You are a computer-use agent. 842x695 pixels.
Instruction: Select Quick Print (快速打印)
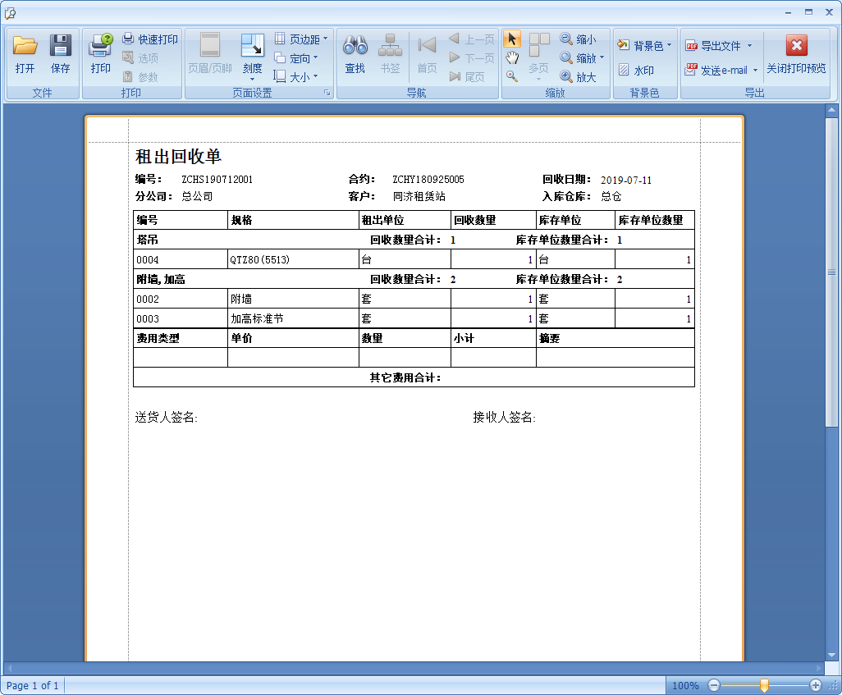[x=150, y=39]
